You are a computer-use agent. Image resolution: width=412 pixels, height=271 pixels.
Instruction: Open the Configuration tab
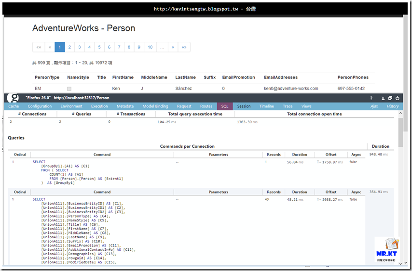coord(40,106)
